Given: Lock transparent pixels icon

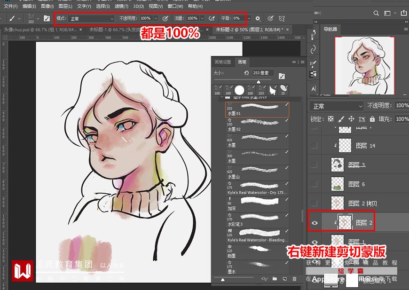Looking at the screenshot, I should (x=330, y=119).
